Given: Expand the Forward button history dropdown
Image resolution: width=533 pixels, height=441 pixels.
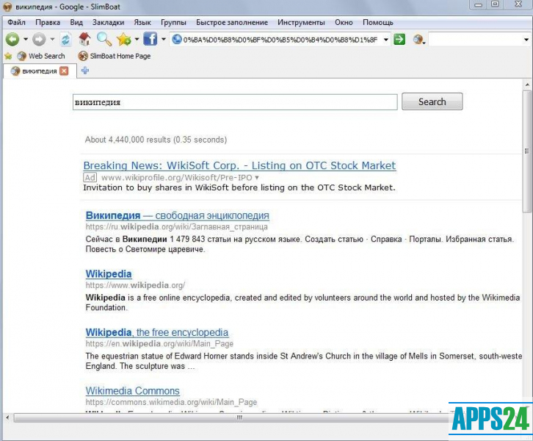Looking at the screenshot, I should point(52,40).
